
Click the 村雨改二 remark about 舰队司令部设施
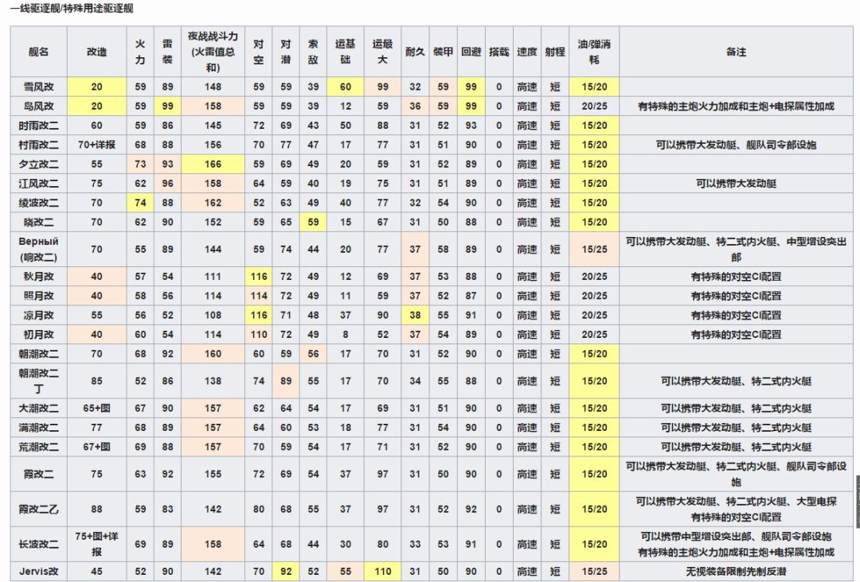coord(736,145)
